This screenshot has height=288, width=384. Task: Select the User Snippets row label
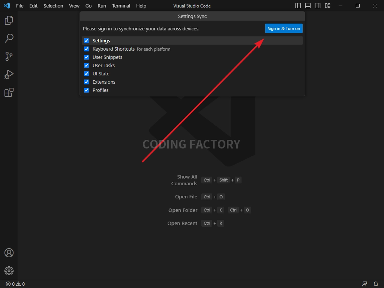(107, 57)
